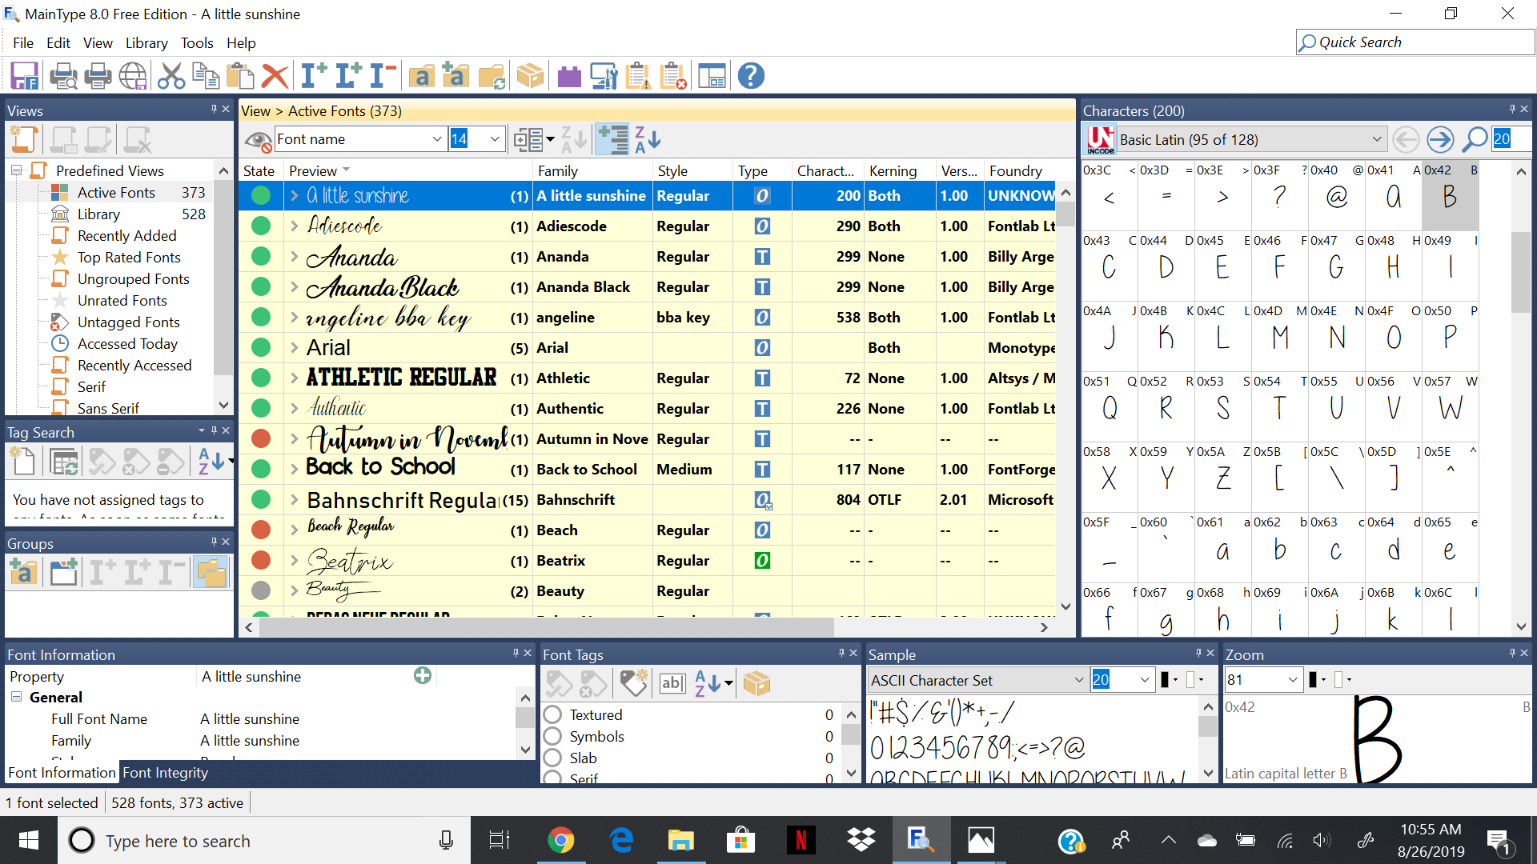Click the window layout icon in toolbar
Viewport: 1537px width, 864px height.
tap(712, 76)
